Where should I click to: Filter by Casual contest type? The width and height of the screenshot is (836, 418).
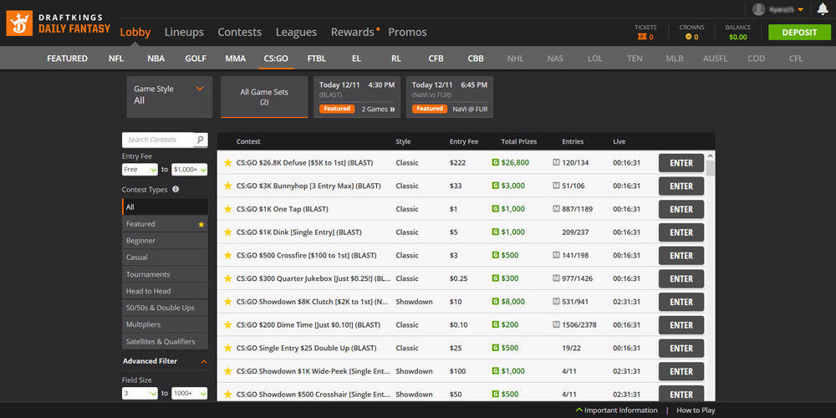coord(165,257)
